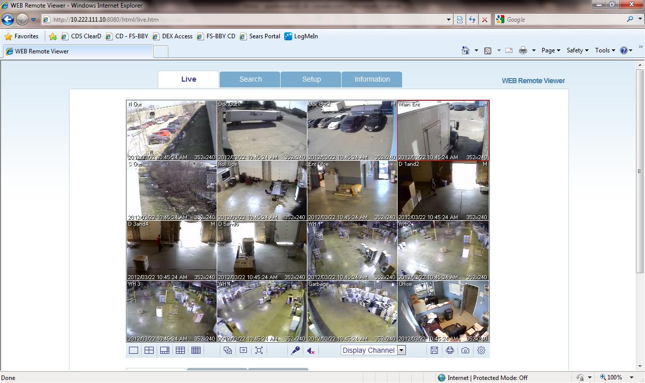645x383 pixels.
Task: Click the microphone icon
Action: [x=296, y=350]
